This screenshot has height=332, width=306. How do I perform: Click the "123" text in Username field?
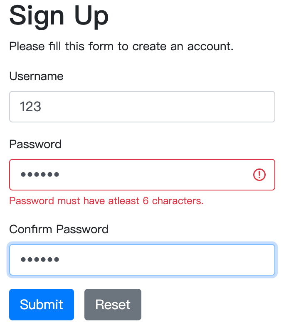31,107
